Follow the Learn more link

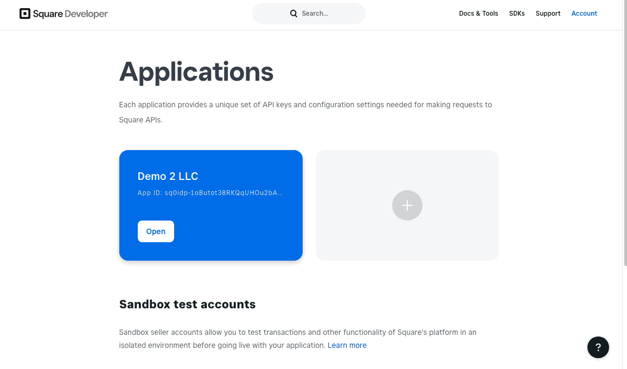(x=347, y=345)
